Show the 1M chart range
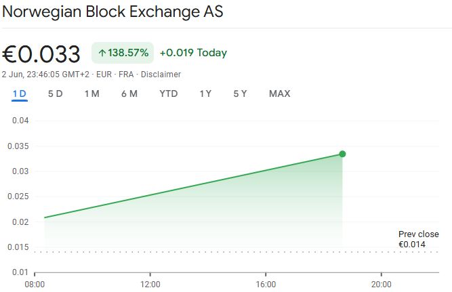The image size is (452, 292). coord(91,93)
